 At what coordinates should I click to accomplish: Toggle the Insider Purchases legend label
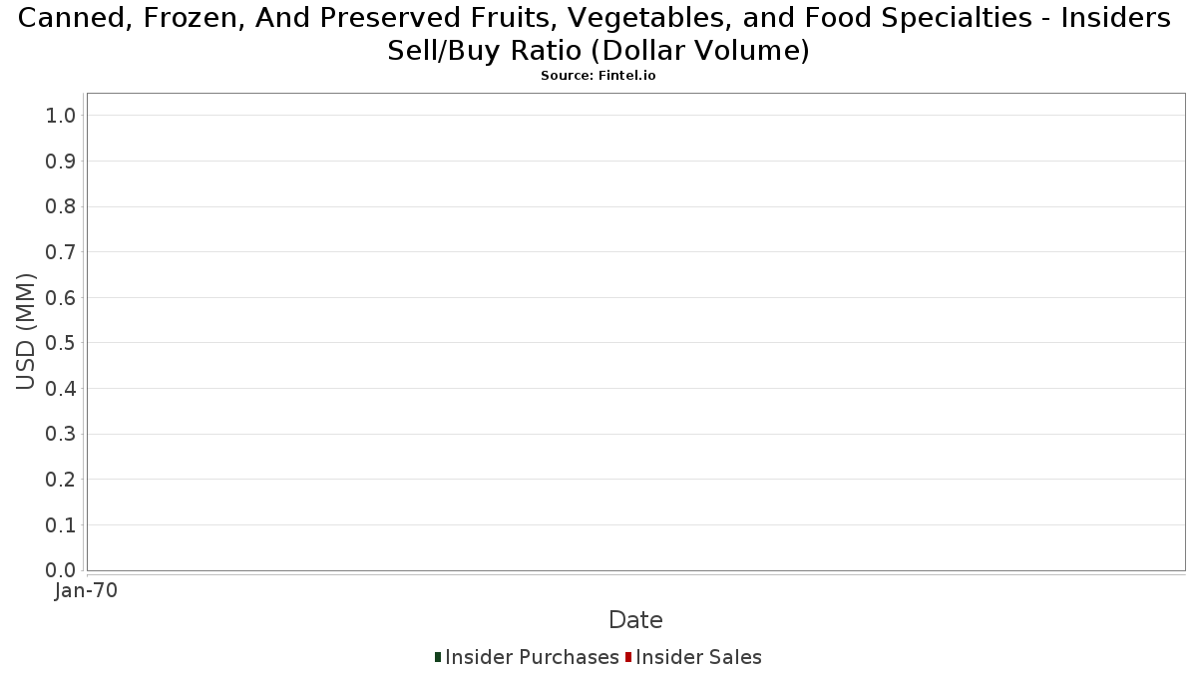click(x=532, y=657)
